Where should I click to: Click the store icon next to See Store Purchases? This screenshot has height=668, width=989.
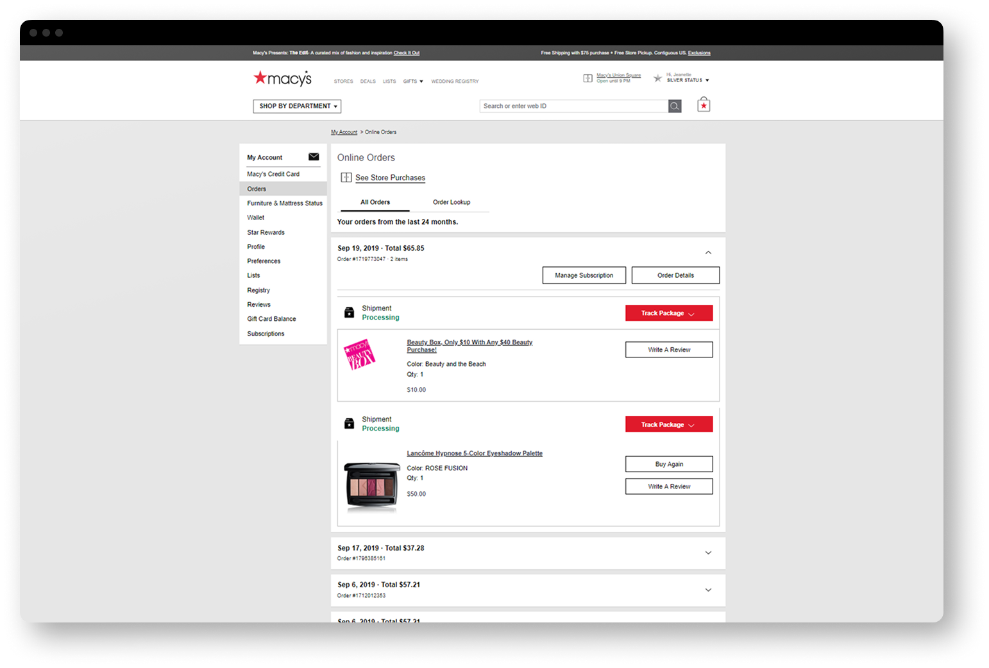(x=346, y=178)
